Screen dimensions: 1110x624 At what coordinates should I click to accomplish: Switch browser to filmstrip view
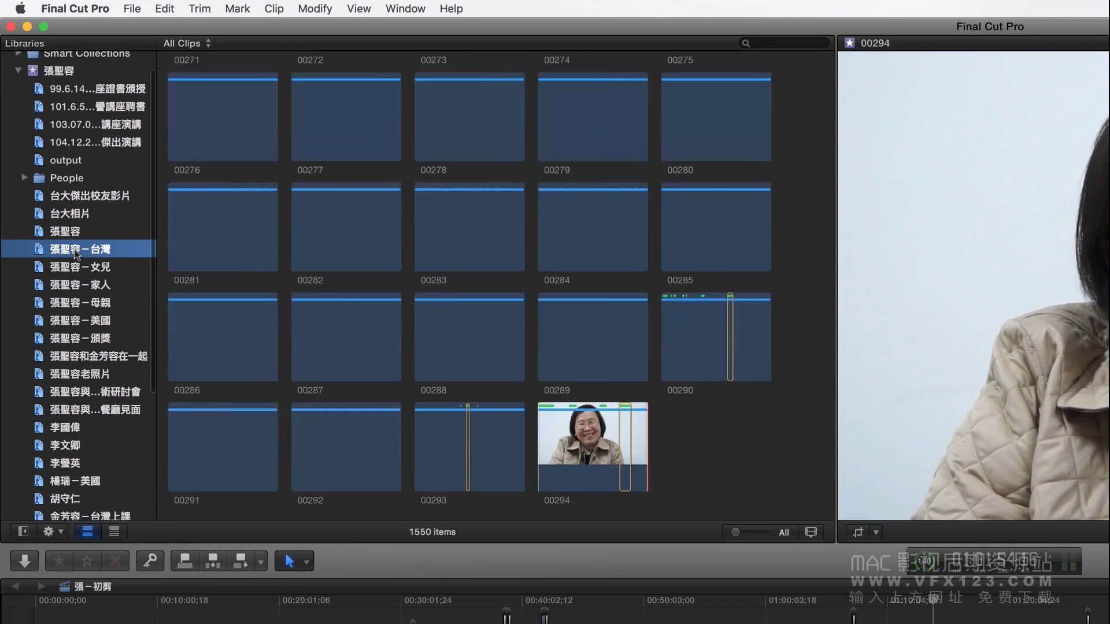coord(87,532)
